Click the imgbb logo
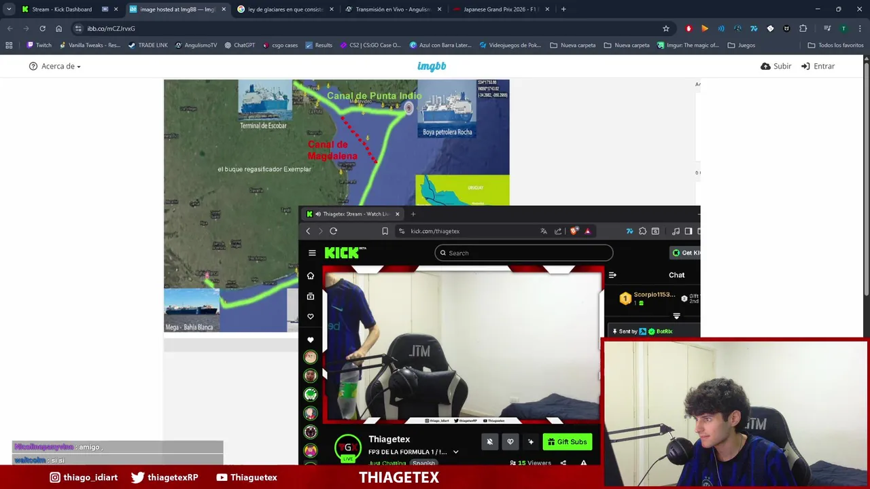 click(432, 66)
